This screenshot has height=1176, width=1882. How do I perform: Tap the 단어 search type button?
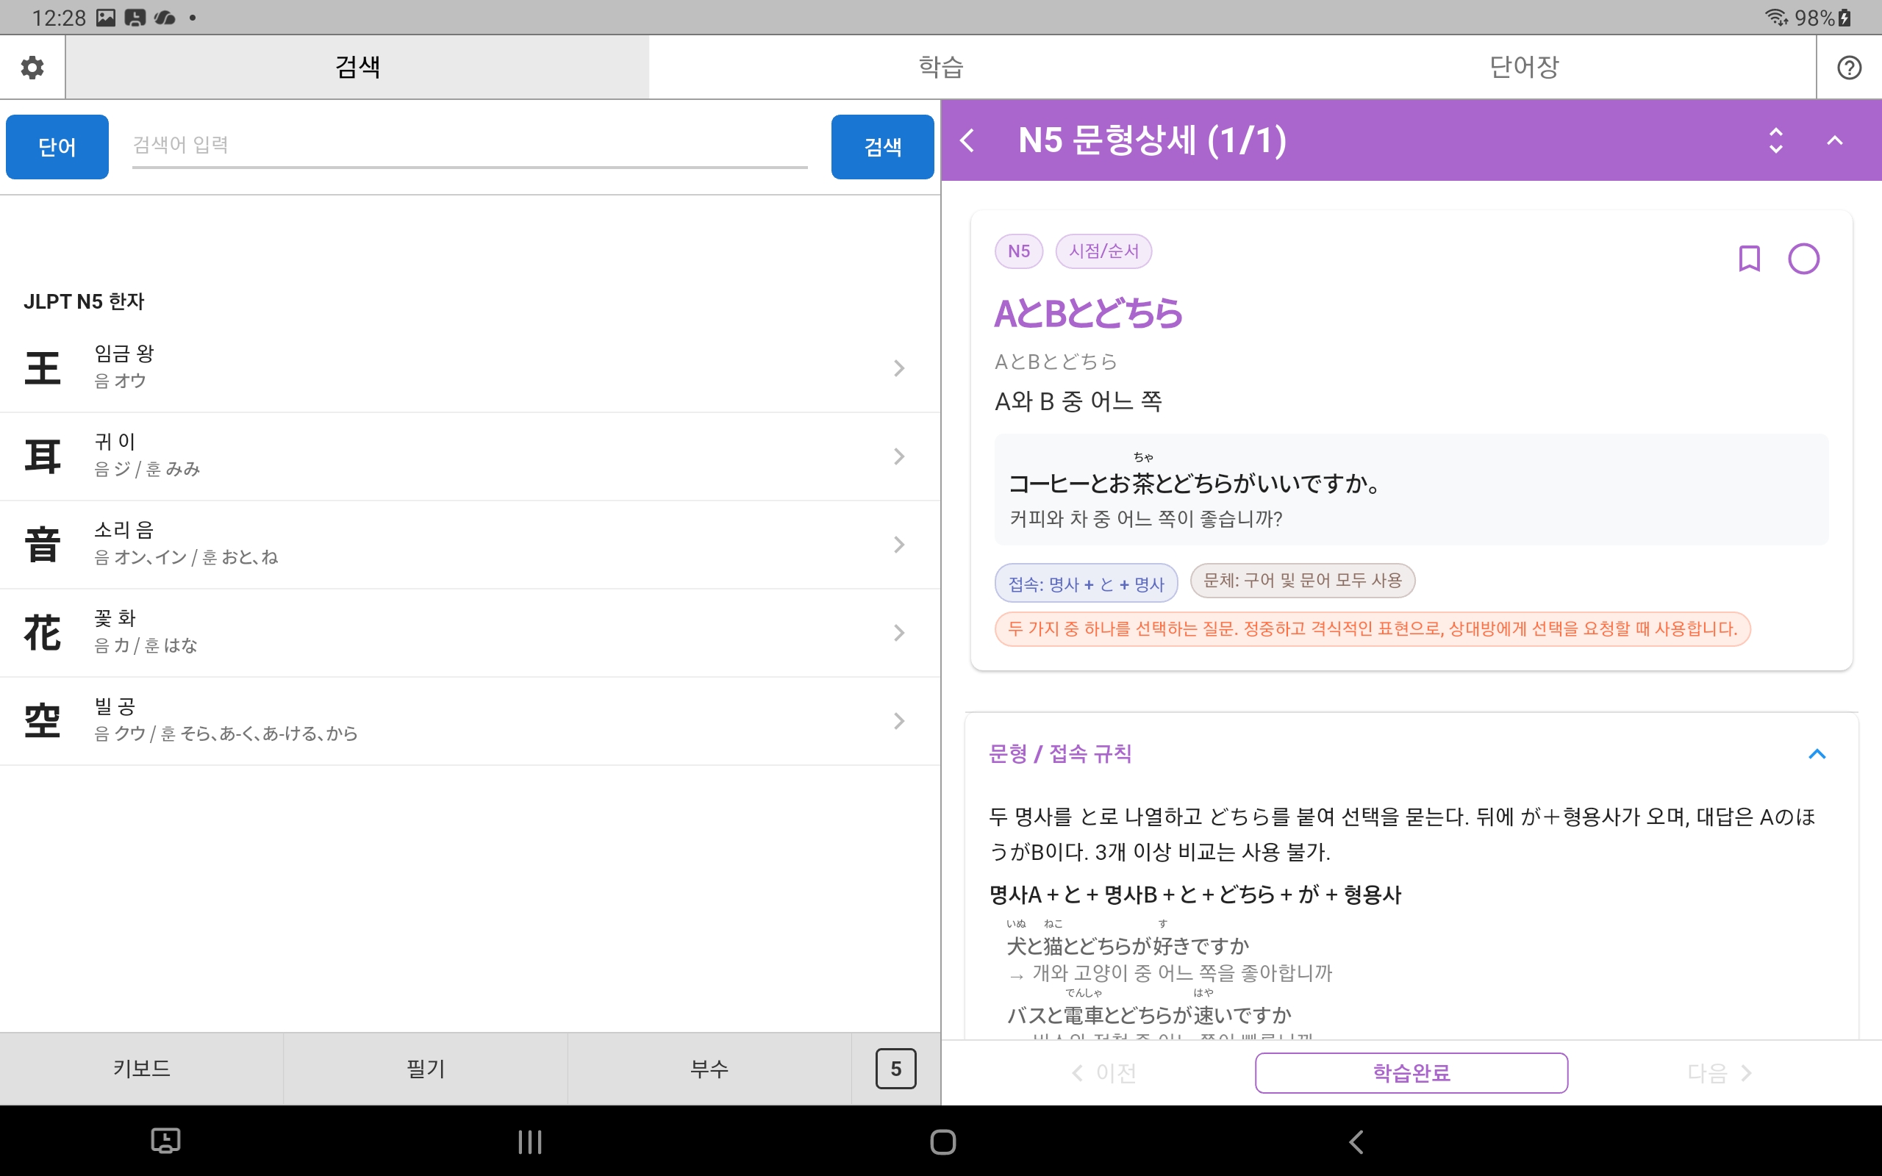57,147
